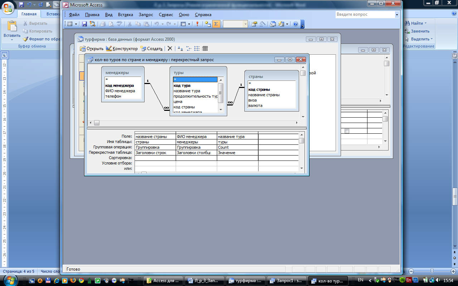
Task: Click the Office button in Word
Action: [x=8, y=7]
